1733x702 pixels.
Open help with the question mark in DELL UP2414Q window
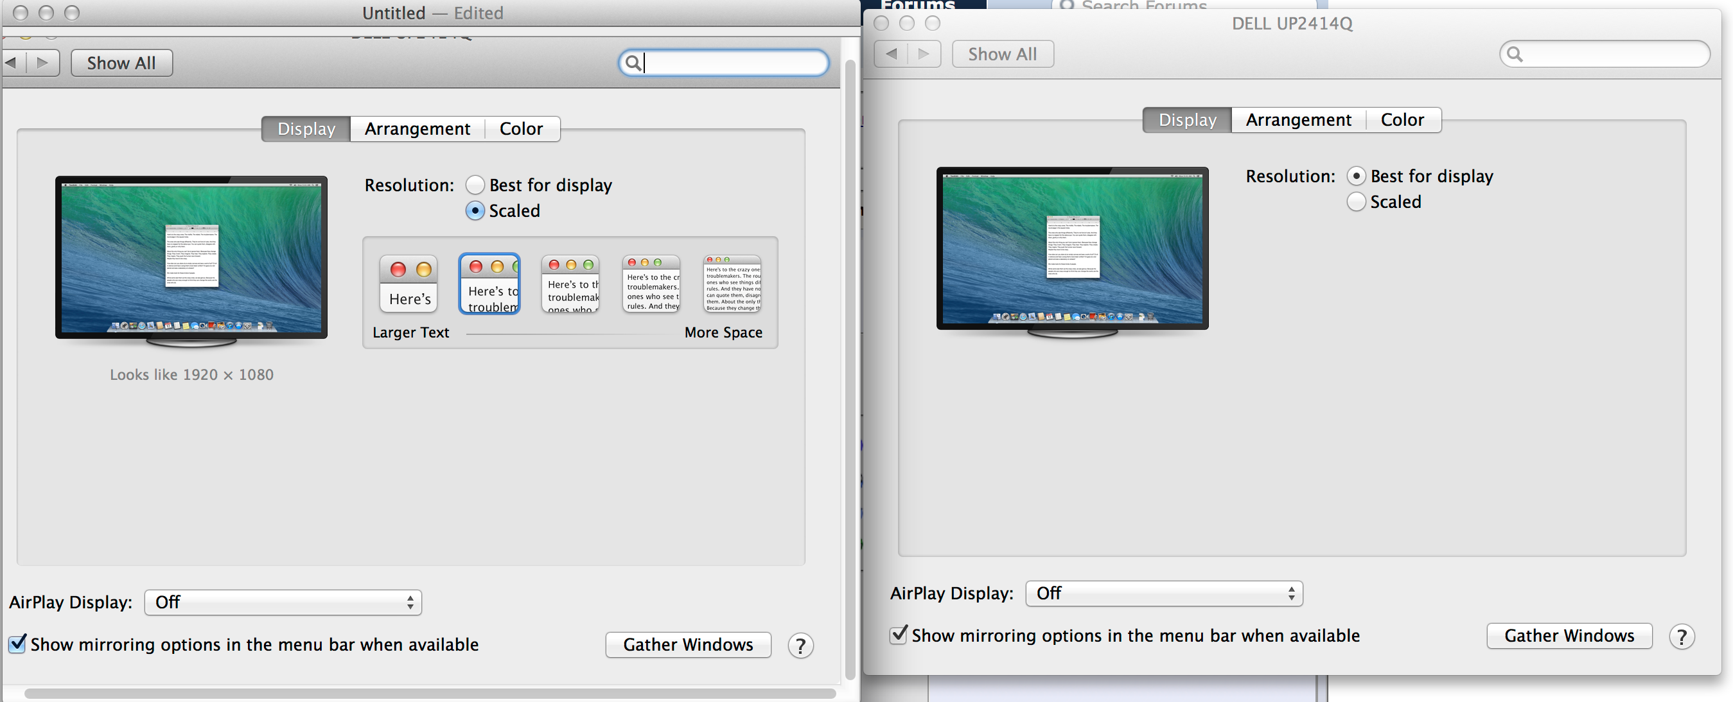tap(1682, 636)
